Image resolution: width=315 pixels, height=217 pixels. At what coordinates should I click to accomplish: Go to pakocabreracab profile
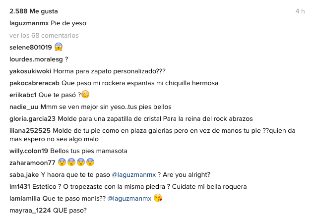34,83
